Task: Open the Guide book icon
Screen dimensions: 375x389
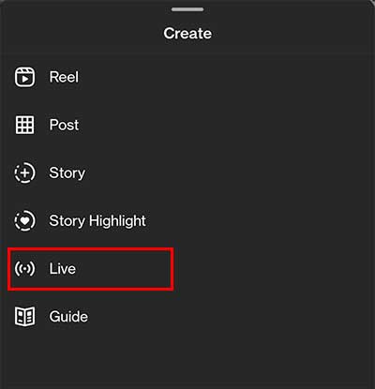Action: (24, 317)
